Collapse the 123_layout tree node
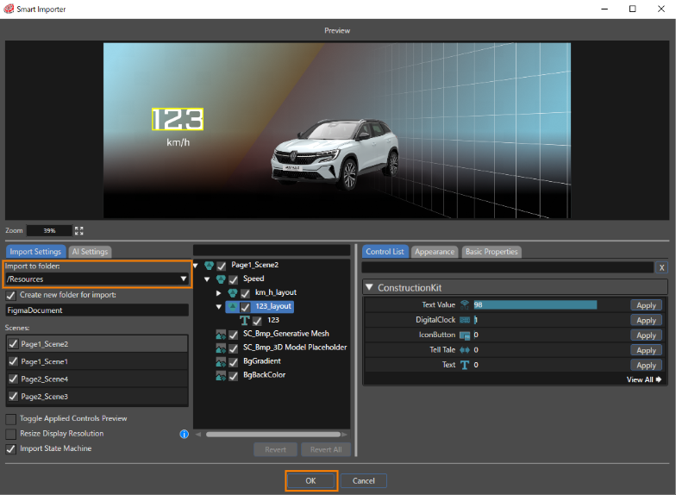The height and width of the screenshot is (495, 676). click(x=219, y=307)
